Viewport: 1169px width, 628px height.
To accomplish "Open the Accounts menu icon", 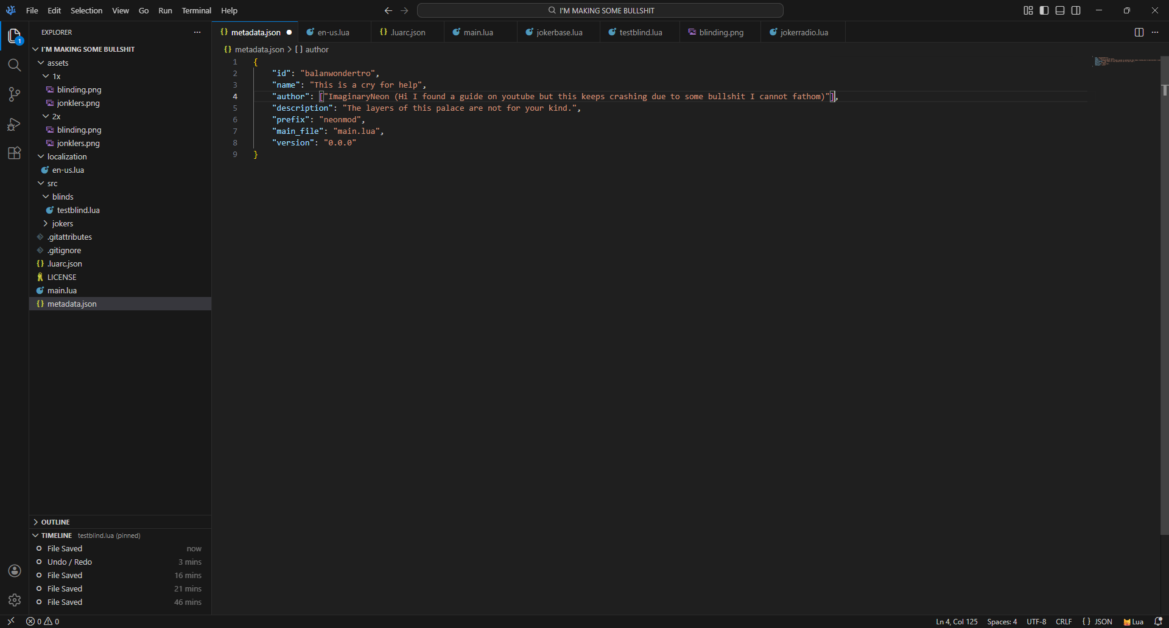I will (x=15, y=571).
